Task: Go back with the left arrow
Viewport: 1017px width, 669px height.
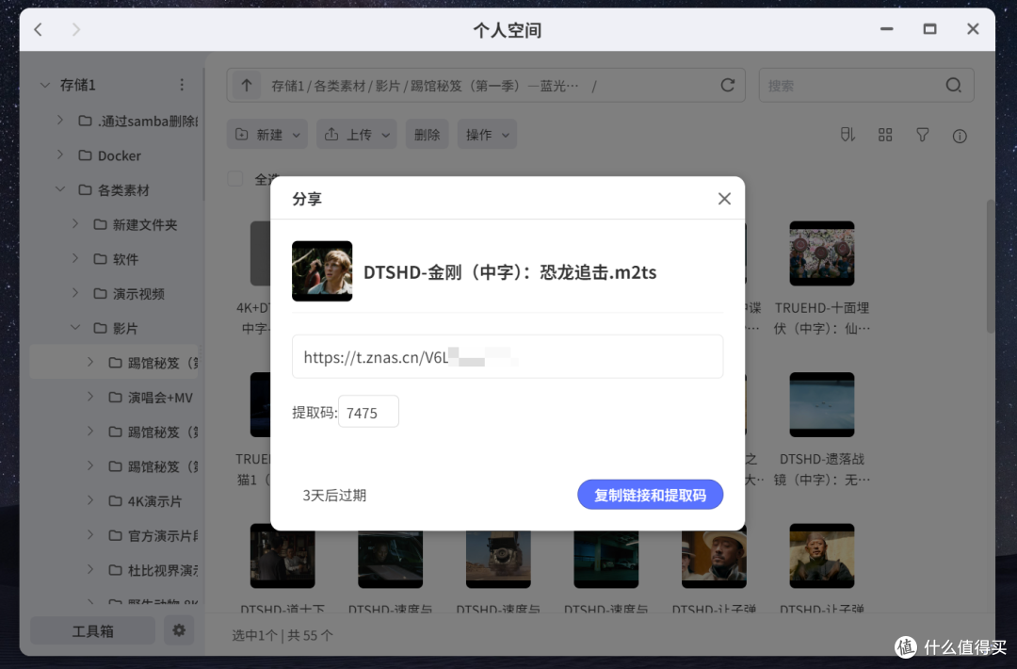Action: coord(39,30)
